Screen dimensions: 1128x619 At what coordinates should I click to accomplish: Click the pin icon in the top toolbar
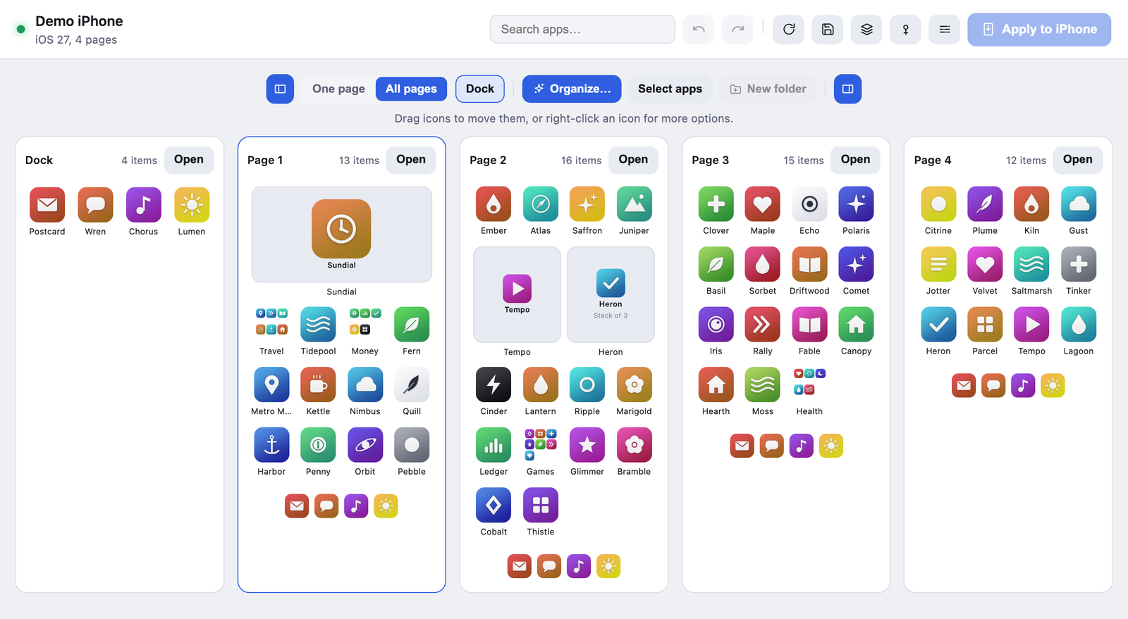coord(906,30)
